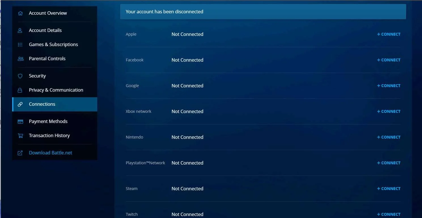The height and width of the screenshot is (218, 422).
Task: Connect your Nintendo account
Action: tap(389, 137)
